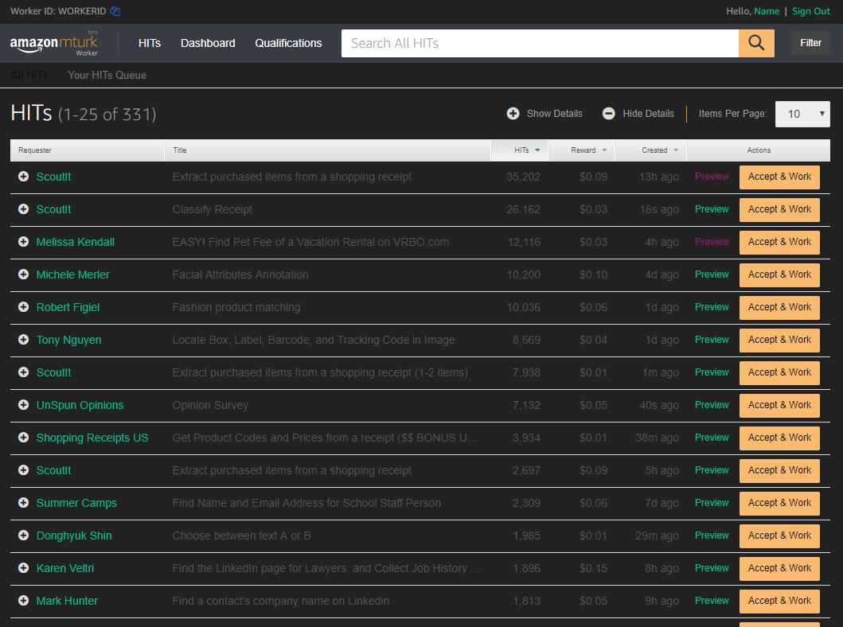Sort the list by HITs column
This screenshot has width=843, height=627.
coord(526,150)
